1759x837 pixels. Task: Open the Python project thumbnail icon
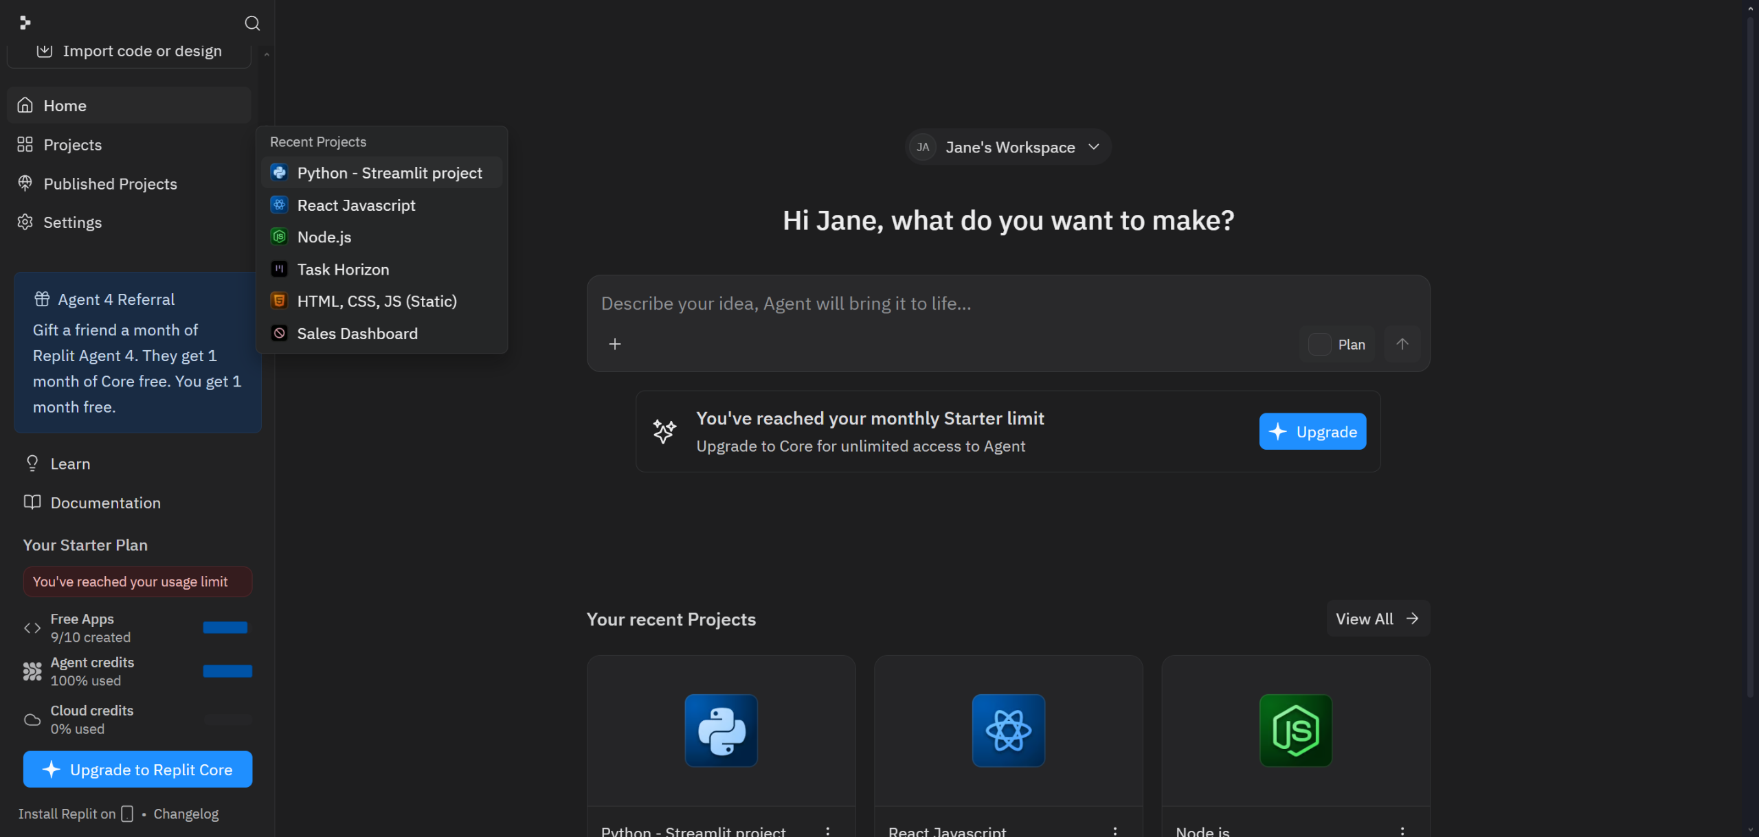coord(721,731)
